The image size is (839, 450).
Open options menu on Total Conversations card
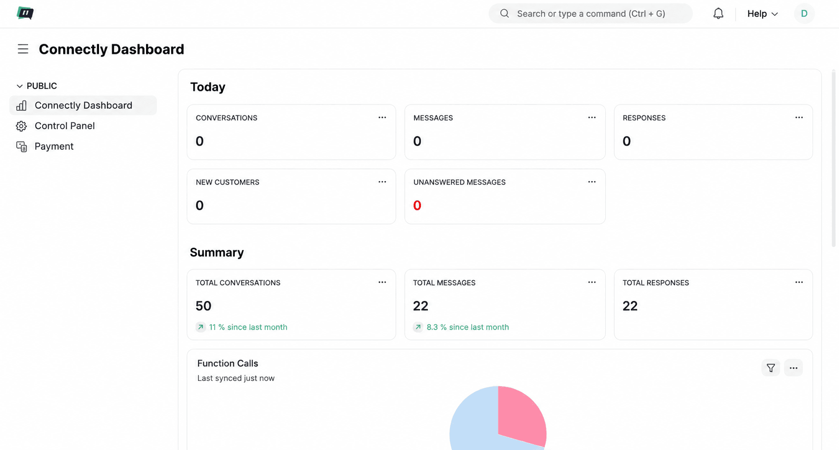pyautogui.click(x=382, y=283)
